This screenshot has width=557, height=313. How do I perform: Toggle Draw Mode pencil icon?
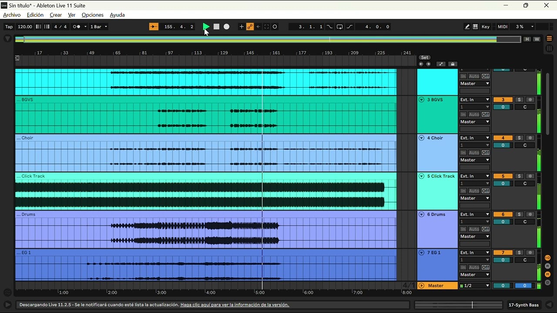pos(467,27)
